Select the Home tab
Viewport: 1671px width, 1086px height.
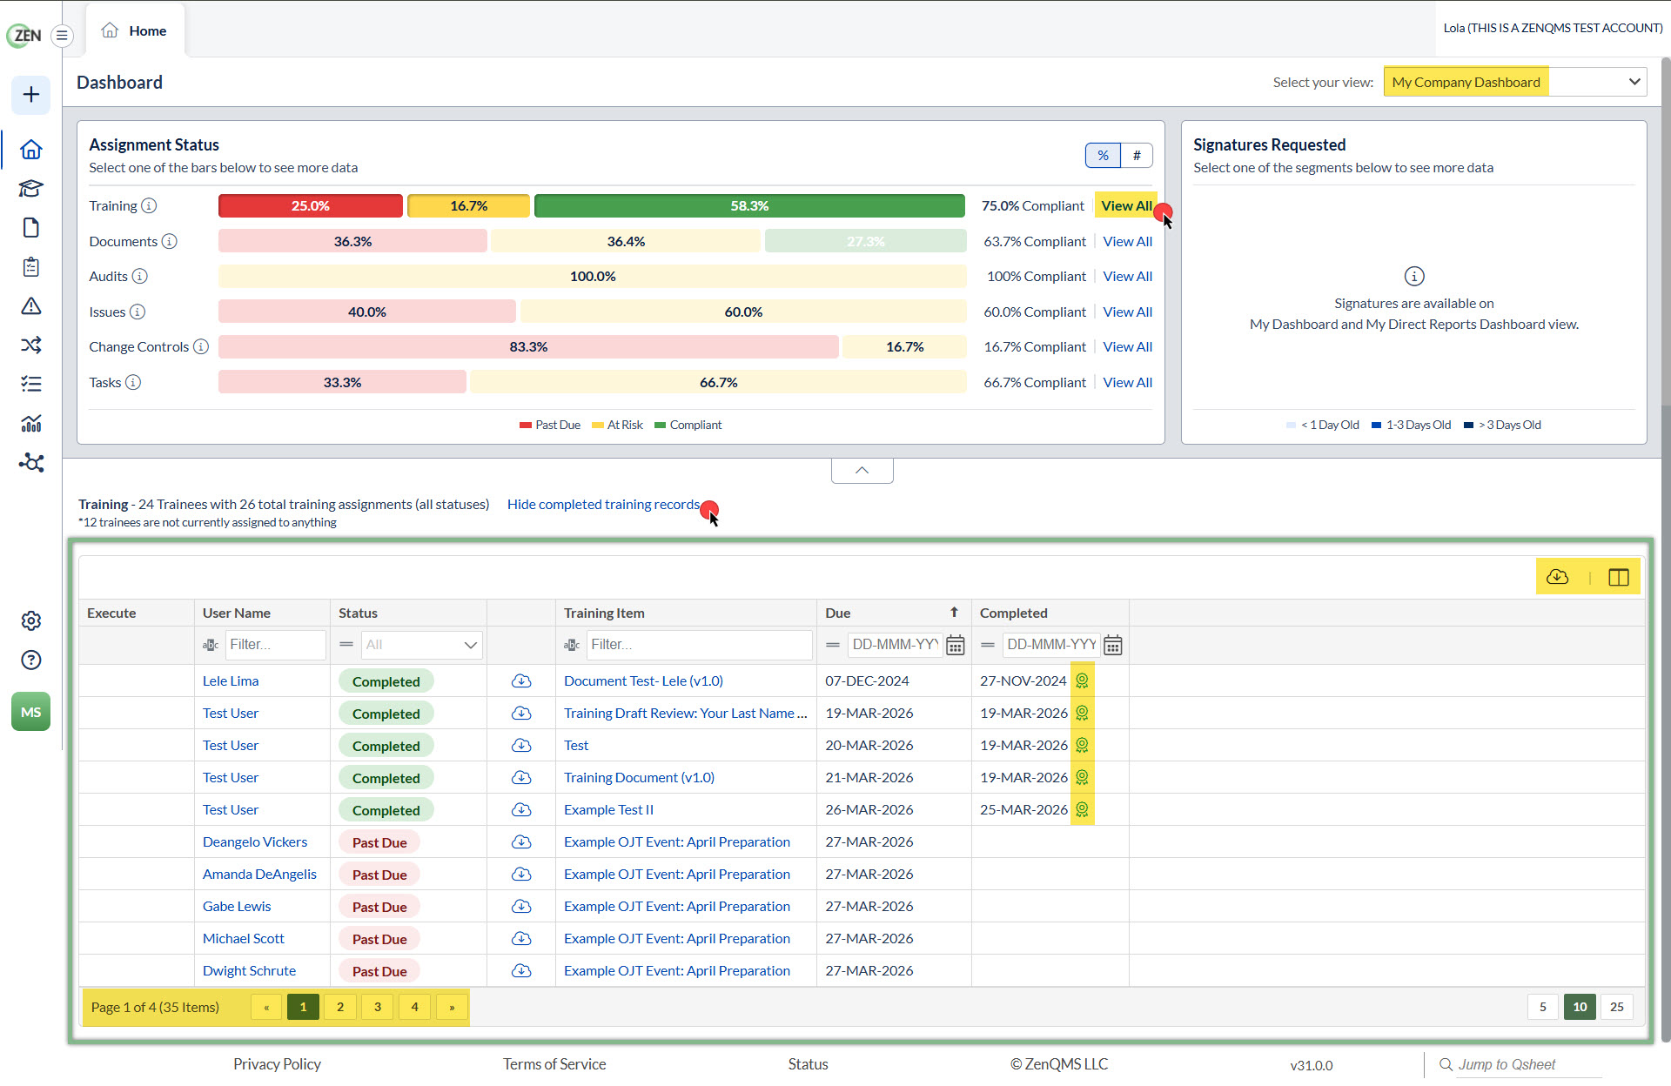135,30
